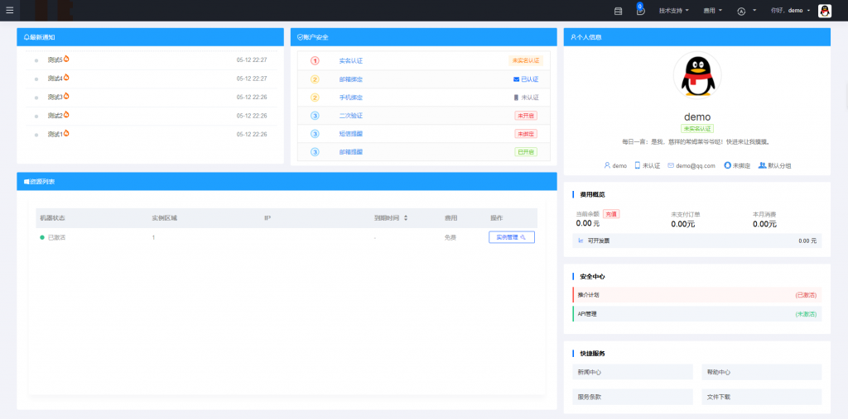Click the flame icon next to 测试1
Screen dimensions: 848x419
[66, 133]
